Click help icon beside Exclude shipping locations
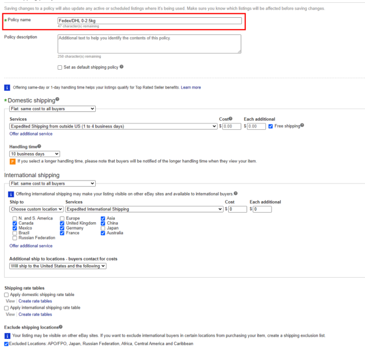 pyautogui.click(x=60, y=326)
